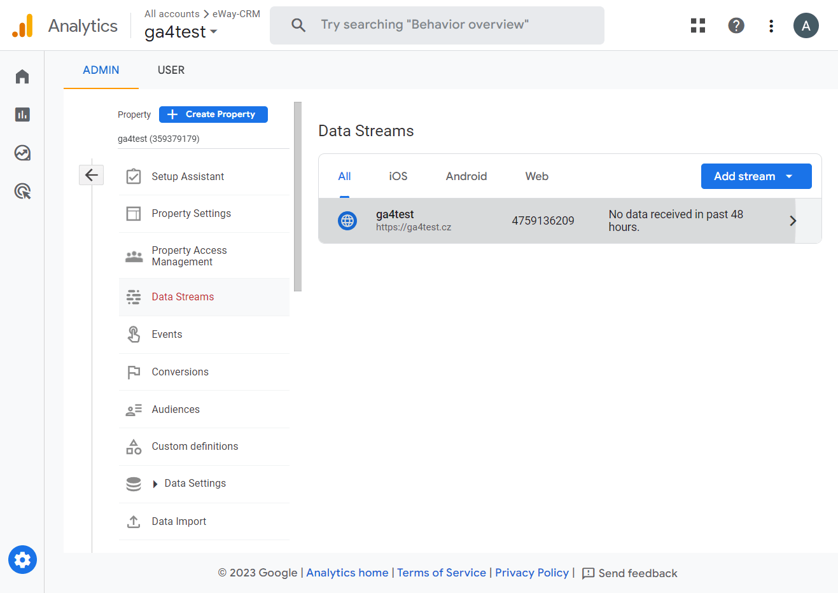The image size is (838, 593).
Task: Open the ga4test stream details chevron
Action: 793,221
